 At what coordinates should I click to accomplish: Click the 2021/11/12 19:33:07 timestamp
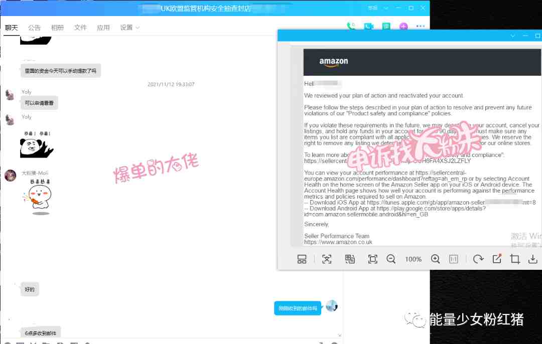(x=171, y=84)
